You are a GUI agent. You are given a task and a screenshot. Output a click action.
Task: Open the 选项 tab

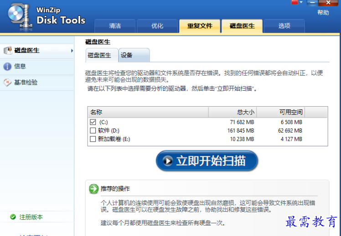tap(284, 26)
